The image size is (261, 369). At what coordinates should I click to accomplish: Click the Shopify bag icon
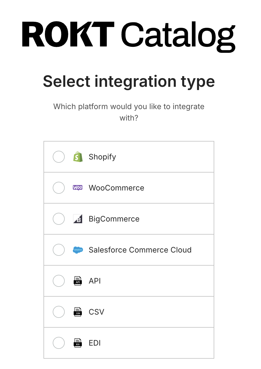click(78, 157)
